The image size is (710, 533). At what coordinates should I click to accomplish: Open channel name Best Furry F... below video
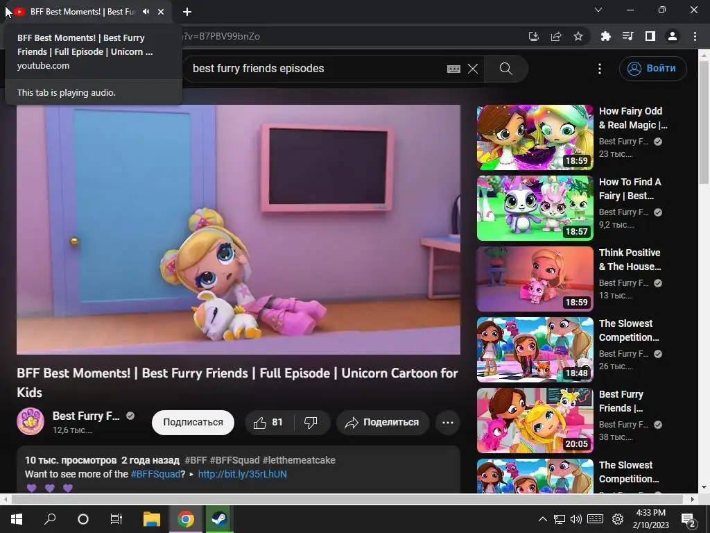click(x=86, y=416)
